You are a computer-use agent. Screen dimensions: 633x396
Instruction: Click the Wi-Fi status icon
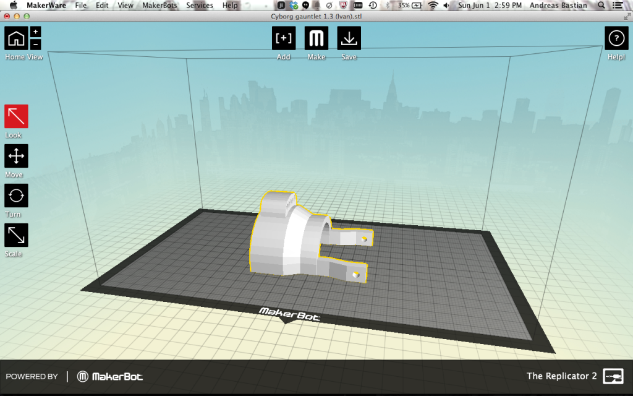click(432, 6)
